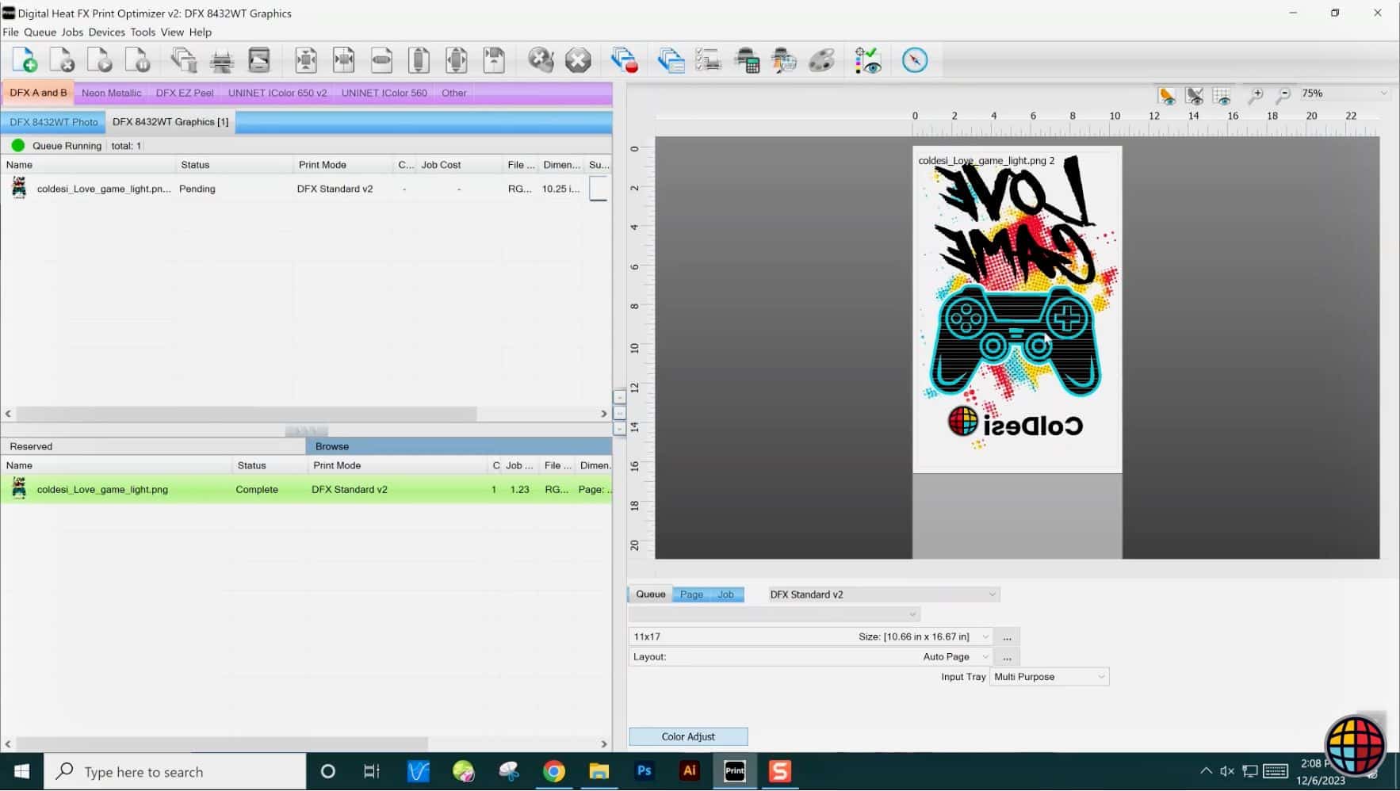The width and height of the screenshot is (1400, 791).
Task: Switch to the Other printer tab
Action: pyautogui.click(x=454, y=93)
